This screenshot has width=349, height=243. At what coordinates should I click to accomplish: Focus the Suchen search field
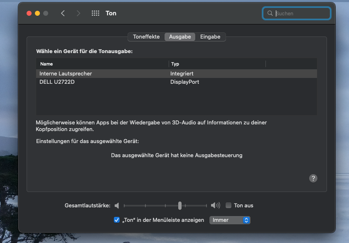tap(301, 13)
